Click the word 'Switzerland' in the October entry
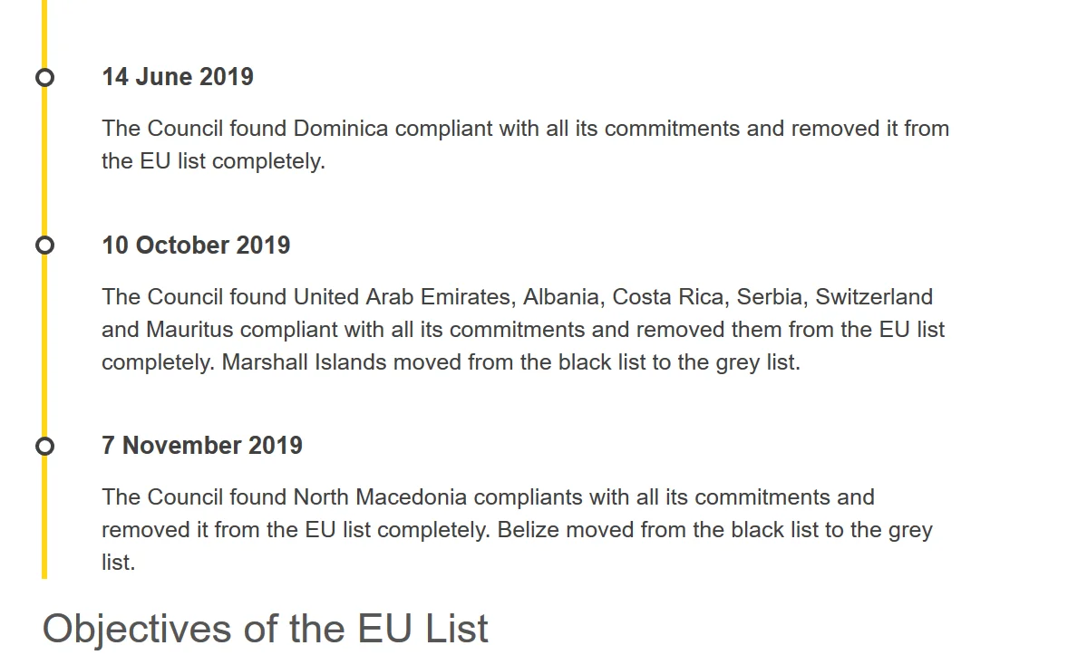The height and width of the screenshot is (655, 1087). click(x=874, y=297)
